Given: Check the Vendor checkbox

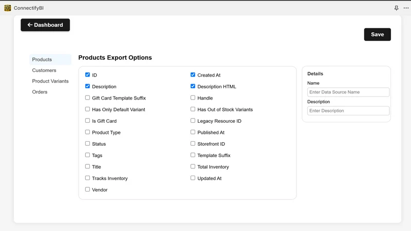Looking at the screenshot, I should [87, 189].
